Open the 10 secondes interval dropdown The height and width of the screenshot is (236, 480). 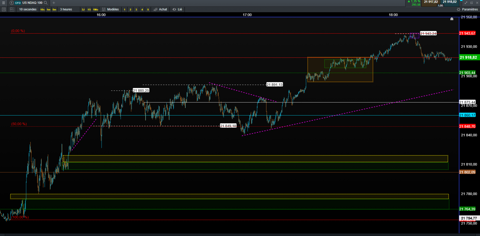(28, 9)
